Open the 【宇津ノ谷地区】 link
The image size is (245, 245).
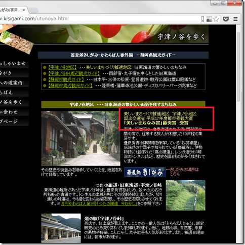62,67
